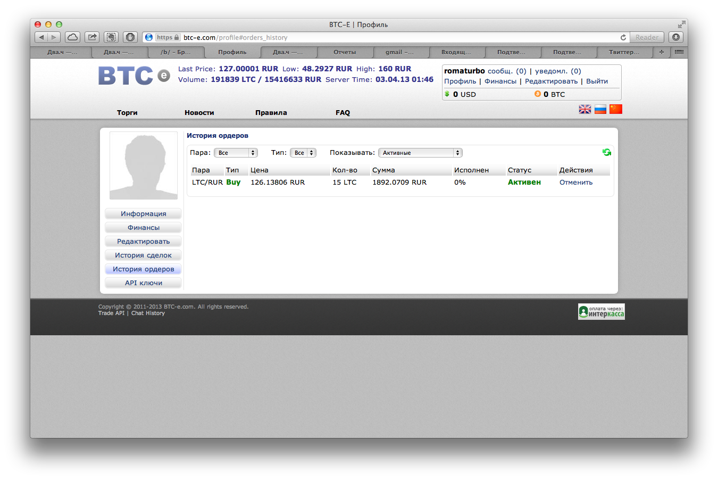The width and height of the screenshot is (718, 480).
Task: Click the Интеркасса payment badge
Action: coord(602,312)
